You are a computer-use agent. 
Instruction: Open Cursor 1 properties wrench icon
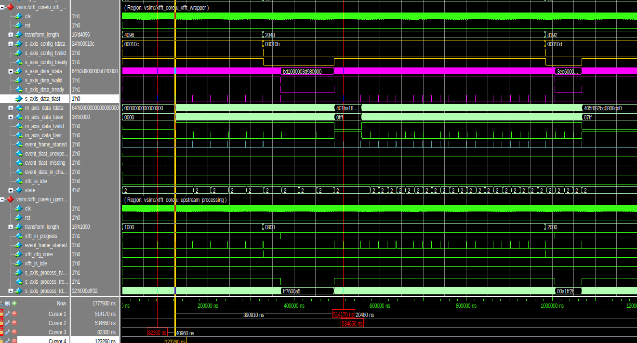coord(8,314)
